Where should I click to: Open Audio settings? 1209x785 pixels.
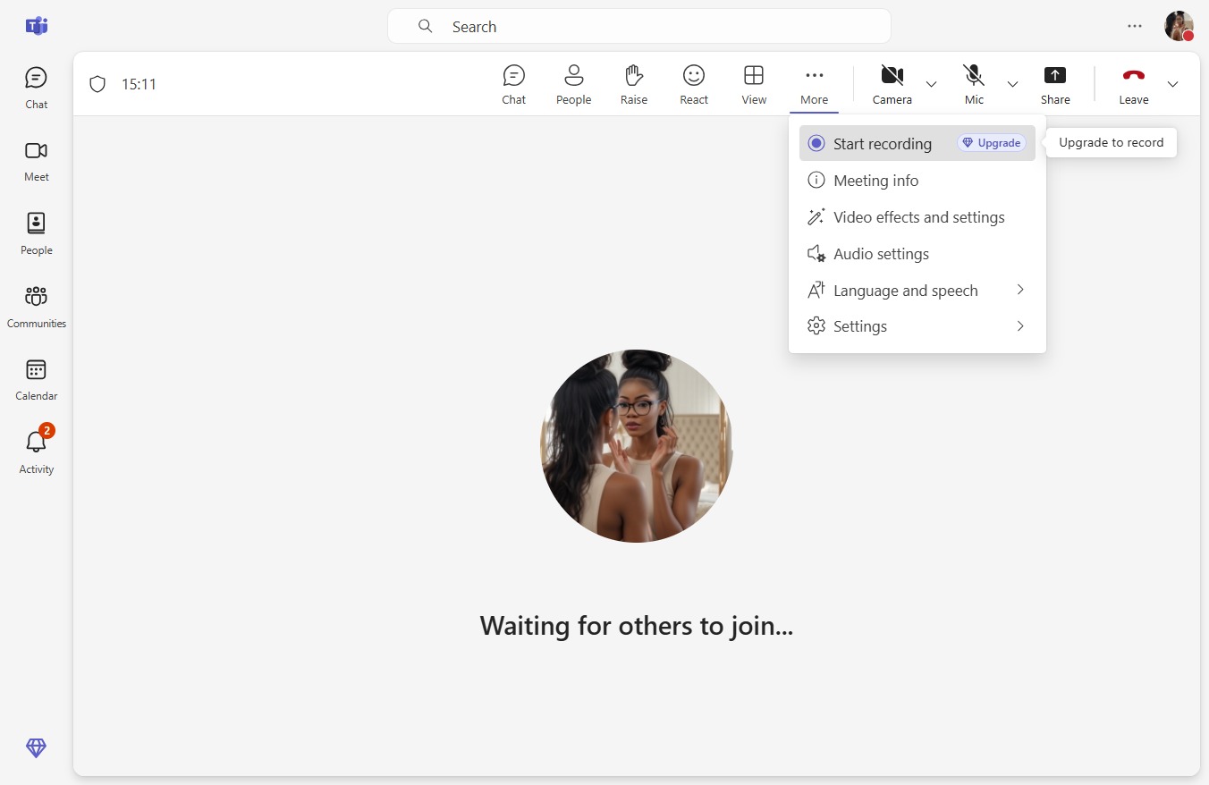point(917,254)
